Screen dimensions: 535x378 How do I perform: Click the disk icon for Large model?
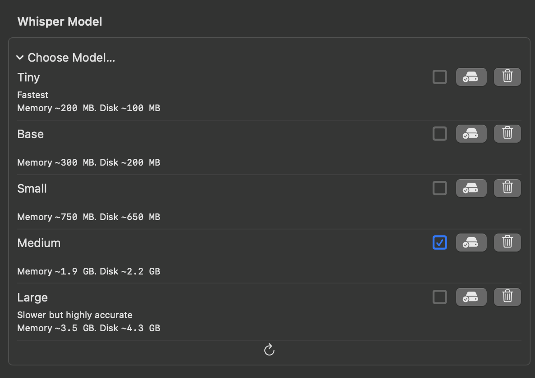[471, 297]
